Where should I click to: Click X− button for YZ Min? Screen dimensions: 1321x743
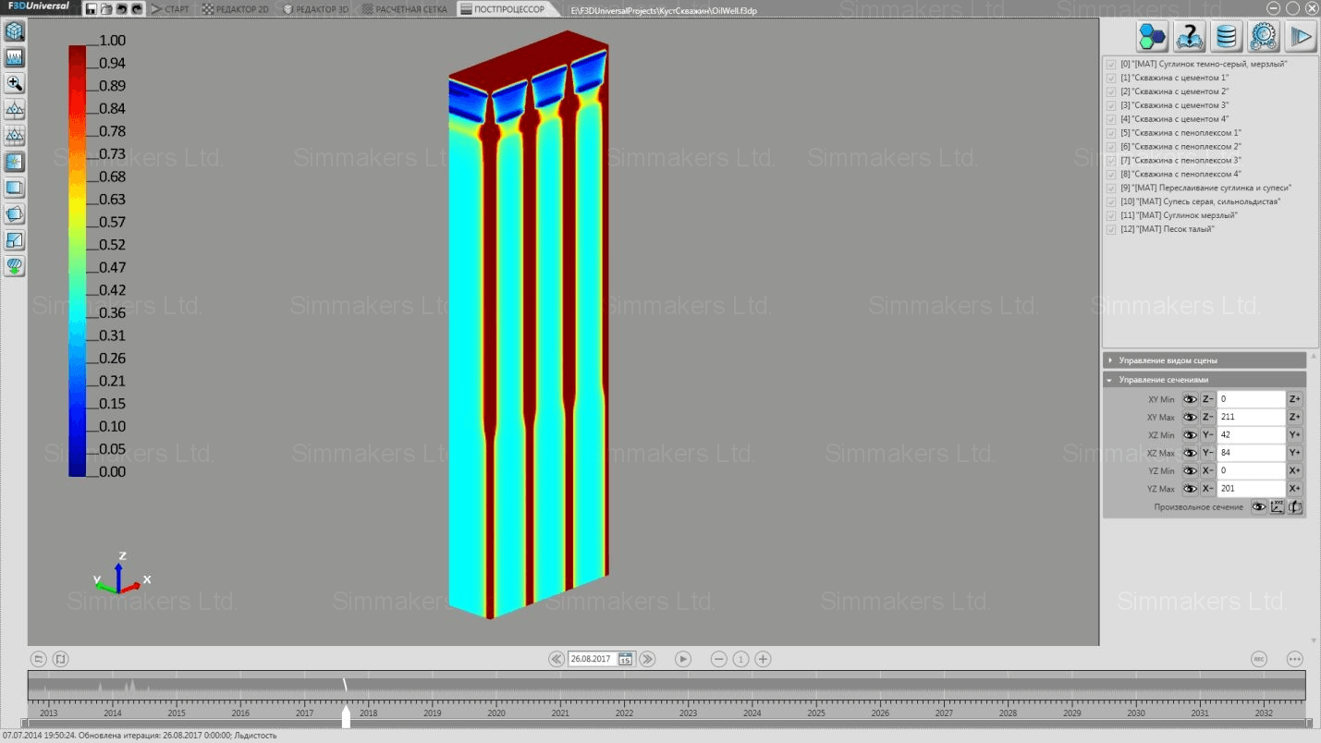coord(1208,470)
